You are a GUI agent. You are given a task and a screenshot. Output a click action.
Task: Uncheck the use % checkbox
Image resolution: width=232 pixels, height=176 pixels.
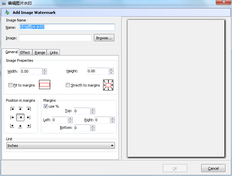[x=46, y=106]
